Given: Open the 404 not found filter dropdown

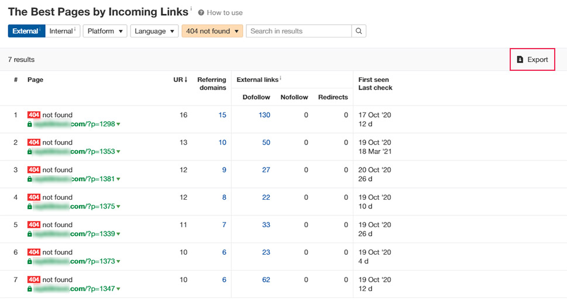Looking at the screenshot, I should (212, 31).
